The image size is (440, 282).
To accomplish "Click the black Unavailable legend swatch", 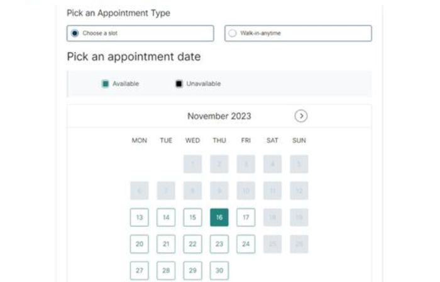I will coord(179,84).
